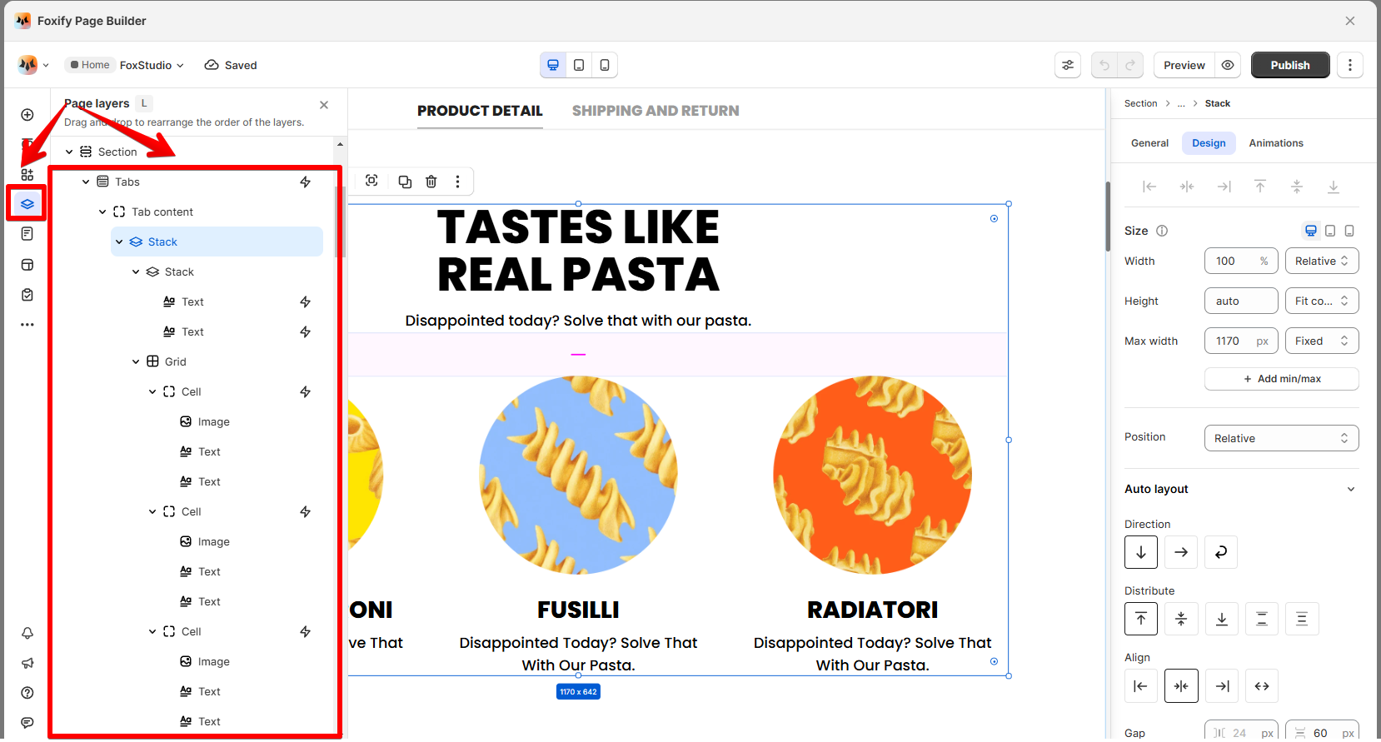This screenshot has width=1381, height=742.
Task: Switch to the Animations tab
Action: (x=1276, y=143)
